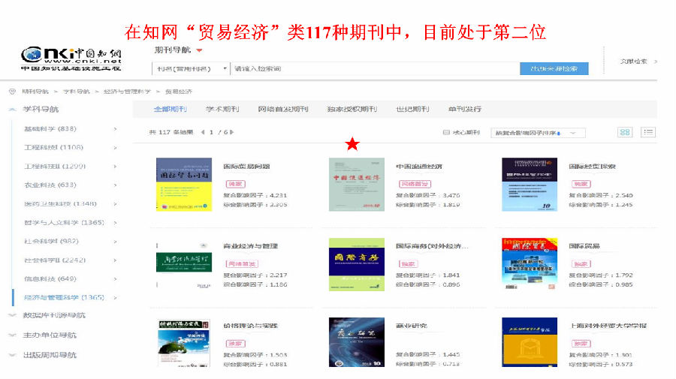Open 中国流通经济 journal cover

click(356, 184)
